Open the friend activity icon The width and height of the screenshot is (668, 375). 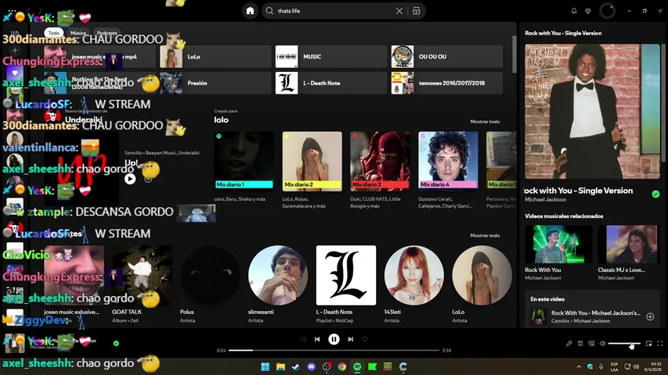click(x=588, y=11)
